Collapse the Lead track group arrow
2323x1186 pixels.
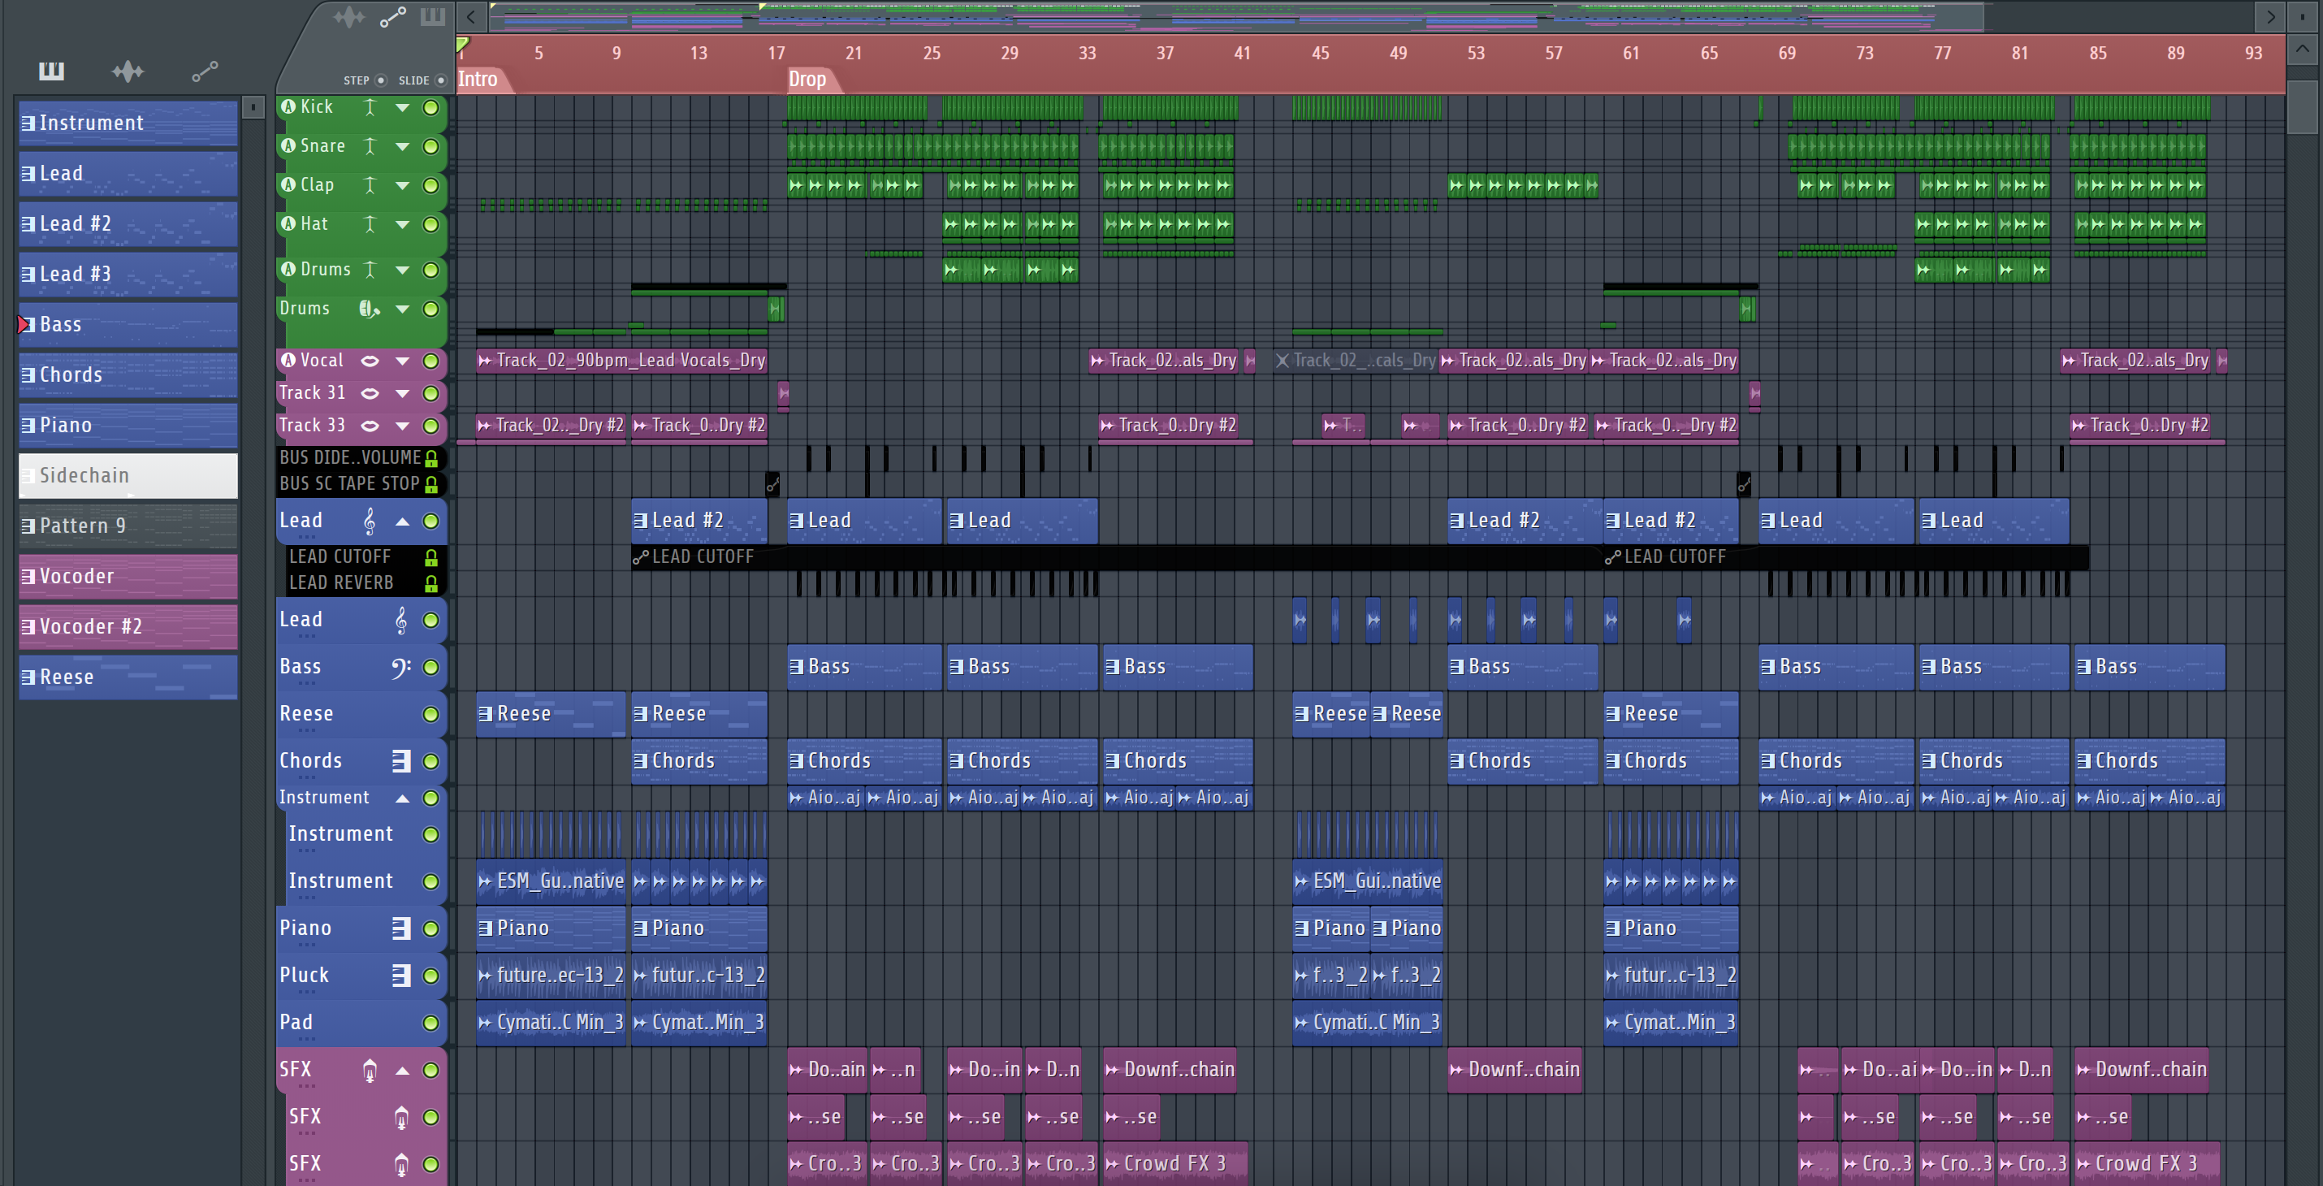[x=402, y=522]
